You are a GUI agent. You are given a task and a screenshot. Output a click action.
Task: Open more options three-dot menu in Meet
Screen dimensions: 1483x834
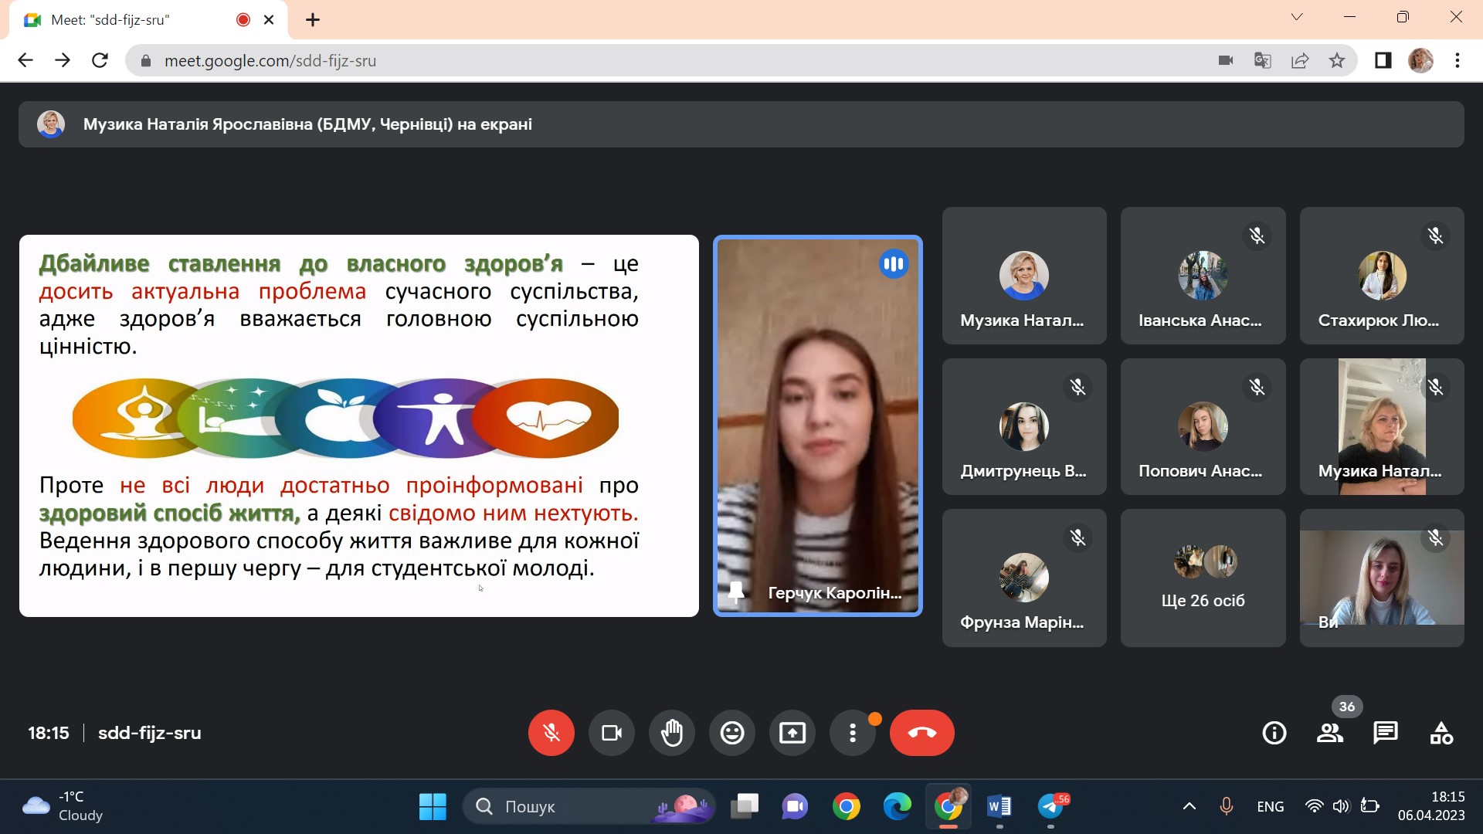point(852,732)
